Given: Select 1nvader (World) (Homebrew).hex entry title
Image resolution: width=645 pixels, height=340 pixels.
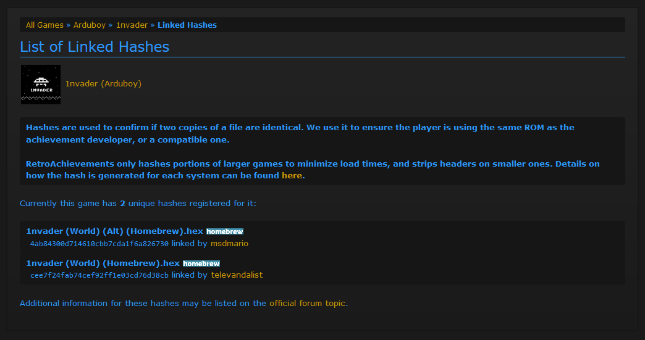Looking at the screenshot, I should (x=103, y=263).
